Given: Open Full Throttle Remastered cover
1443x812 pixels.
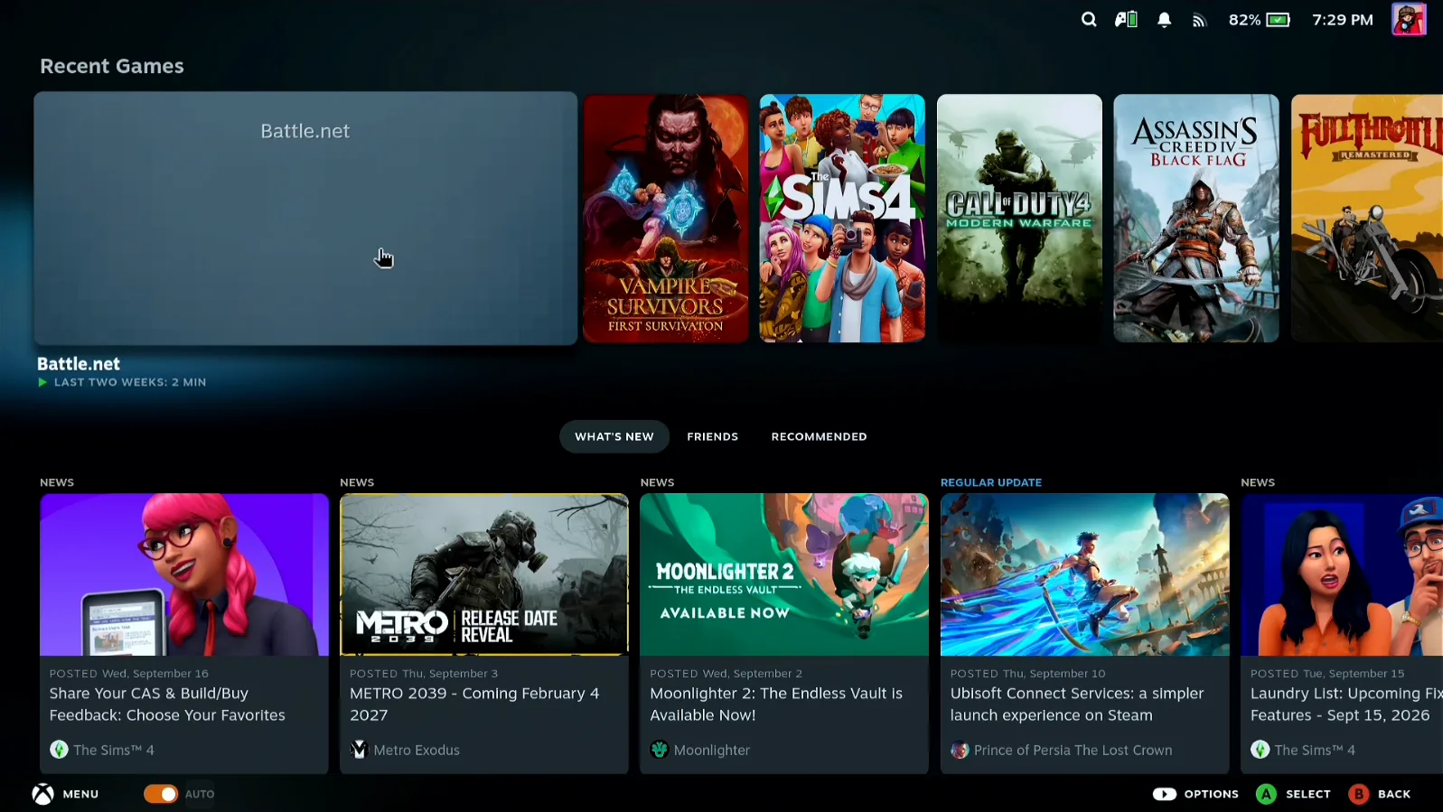Looking at the screenshot, I should (x=1367, y=218).
